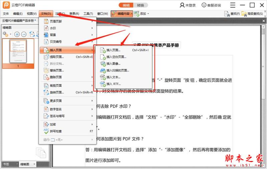Image resolution: width=267 pixels, height=169 pixels.
Task: Choose 插入文本... insert text
Action: 124,77
